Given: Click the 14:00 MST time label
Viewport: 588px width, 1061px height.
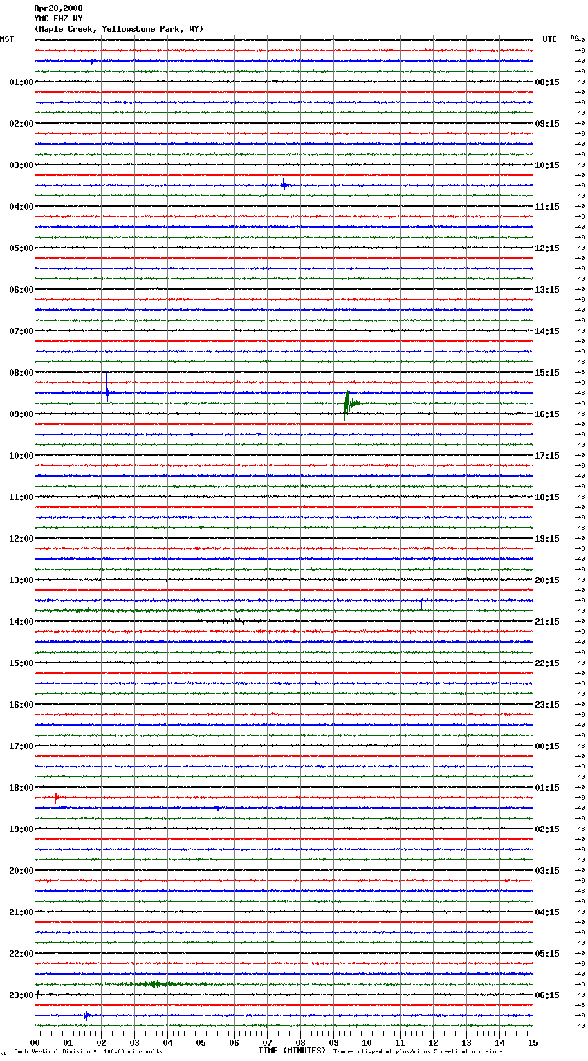Looking at the screenshot, I should 21,622.
